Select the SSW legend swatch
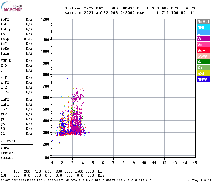212x182 pixels. coord(204,56)
